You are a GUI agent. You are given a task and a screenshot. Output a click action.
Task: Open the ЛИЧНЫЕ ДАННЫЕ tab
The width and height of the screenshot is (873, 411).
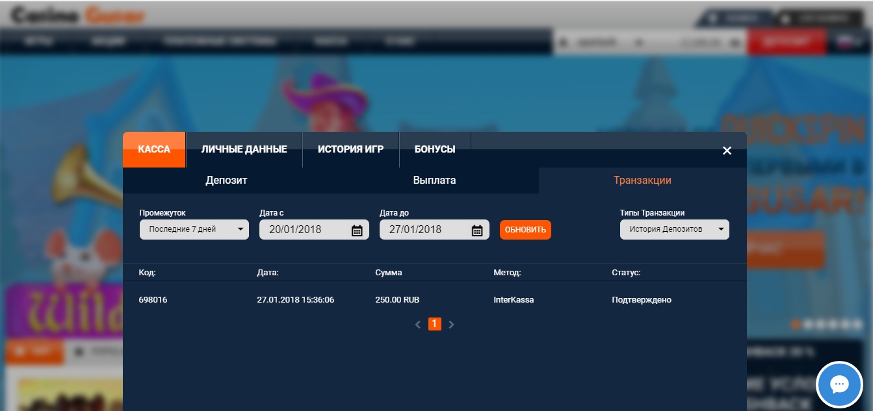point(244,149)
